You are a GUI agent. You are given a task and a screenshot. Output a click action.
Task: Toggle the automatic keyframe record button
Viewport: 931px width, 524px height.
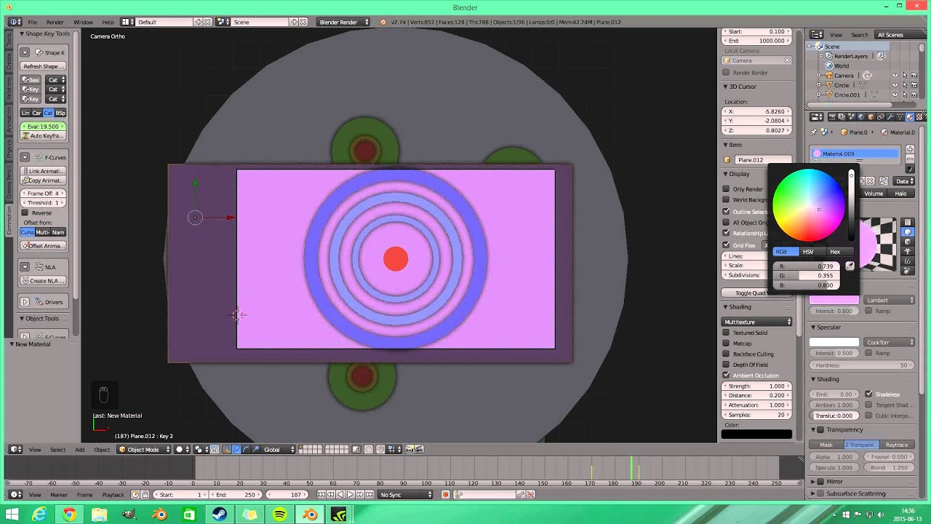click(x=446, y=495)
